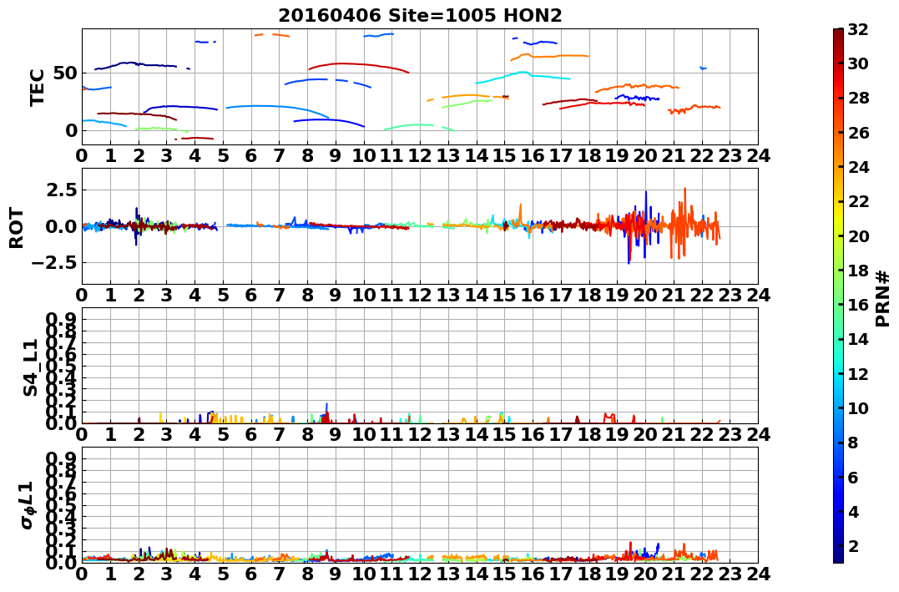Click the 0.9 tick on the σφL1 y-axis

tap(62, 458)
